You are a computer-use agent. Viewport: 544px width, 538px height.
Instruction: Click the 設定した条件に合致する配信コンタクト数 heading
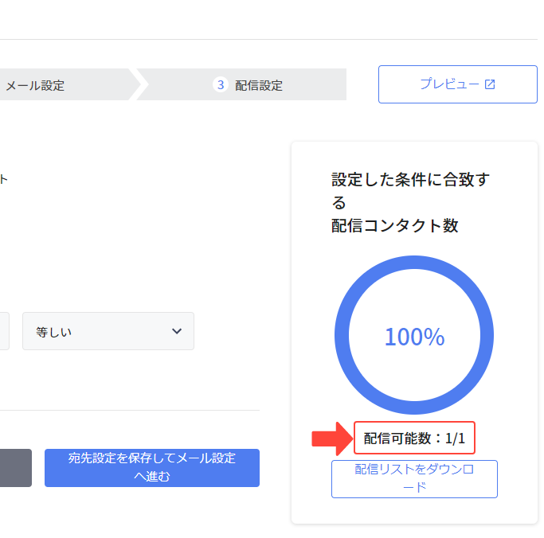click(410, 202)
